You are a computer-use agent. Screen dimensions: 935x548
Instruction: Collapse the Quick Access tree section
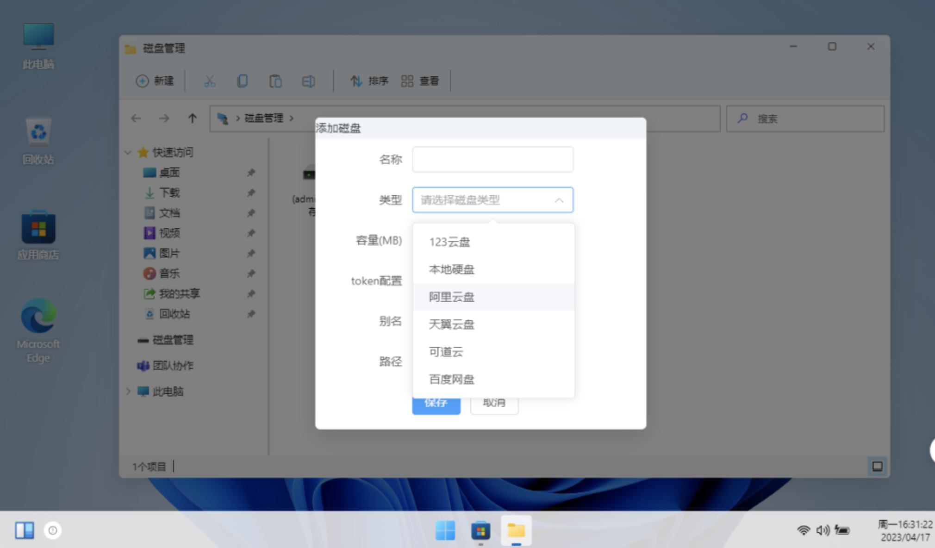pos(128,152)
